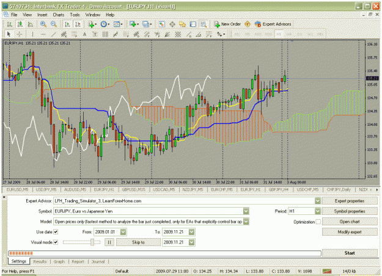Viewport: 382px width, 276px height.
Task: Zoom out of the chart
Action: (54, 24)
